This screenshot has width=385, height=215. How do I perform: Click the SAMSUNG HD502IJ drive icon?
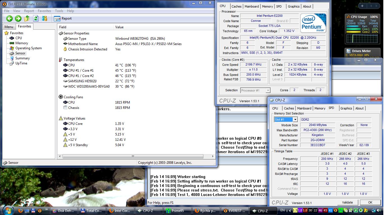(65, 81)
